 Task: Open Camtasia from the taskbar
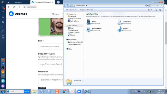click(57, 91)
